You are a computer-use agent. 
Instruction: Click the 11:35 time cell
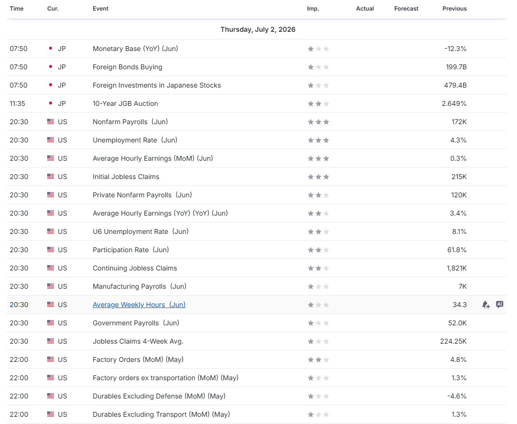[x=17, y=103]
